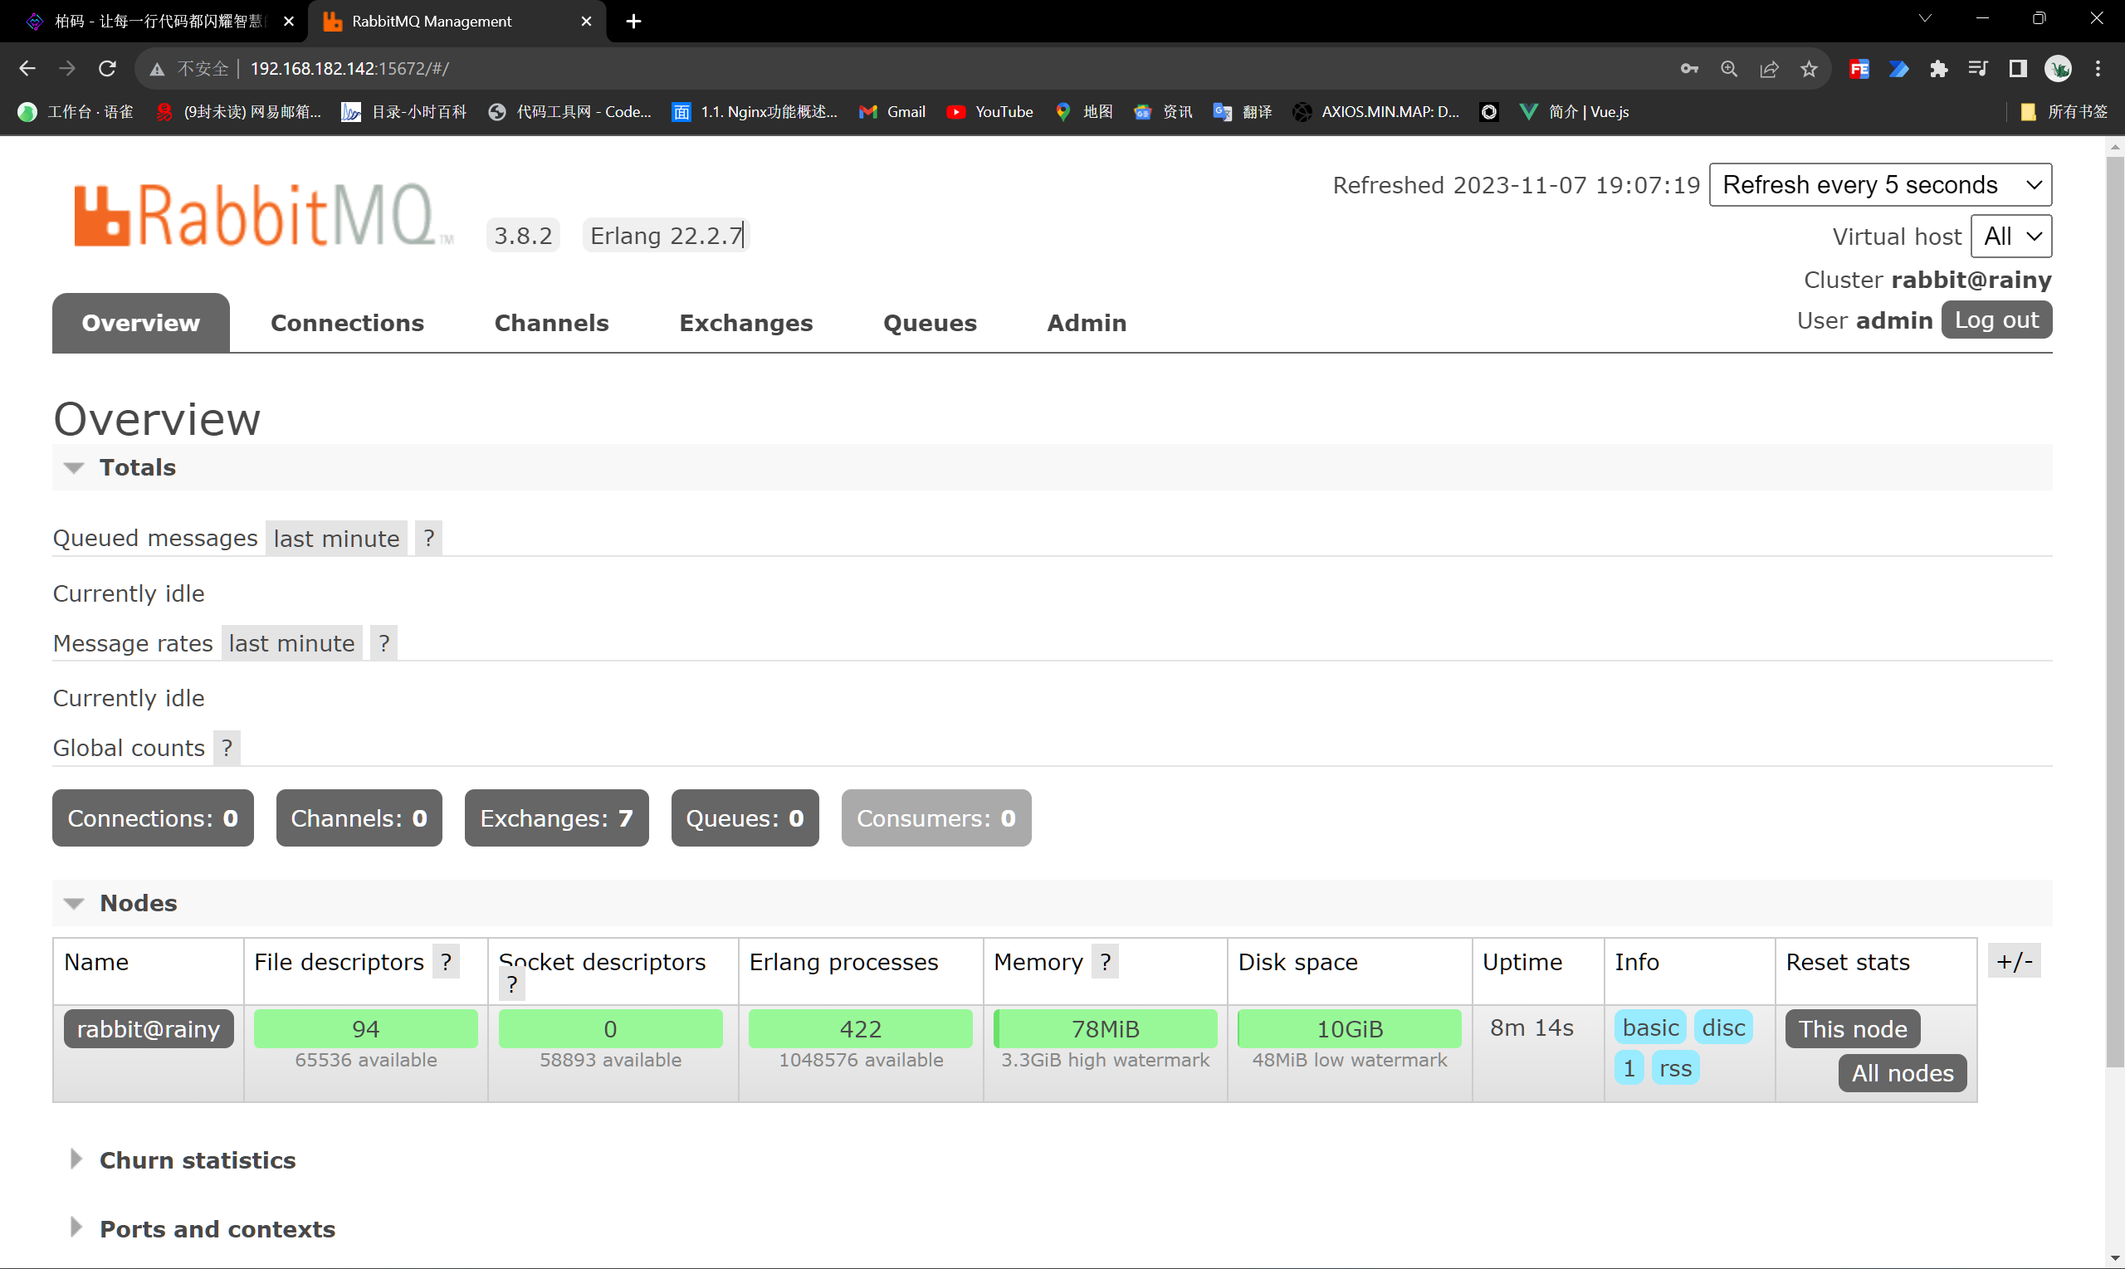Click the bookmark star in address bar
Viewport: 2125px width, 1269px height.
click(1809, 68)
